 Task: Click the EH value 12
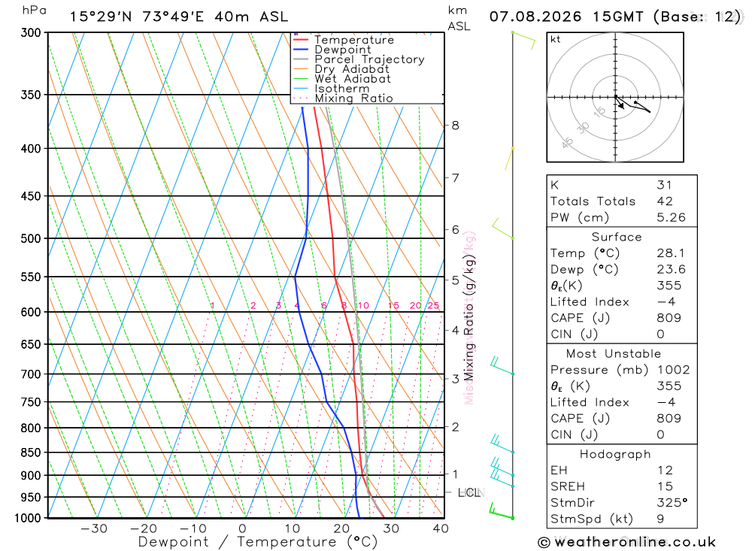666,471
